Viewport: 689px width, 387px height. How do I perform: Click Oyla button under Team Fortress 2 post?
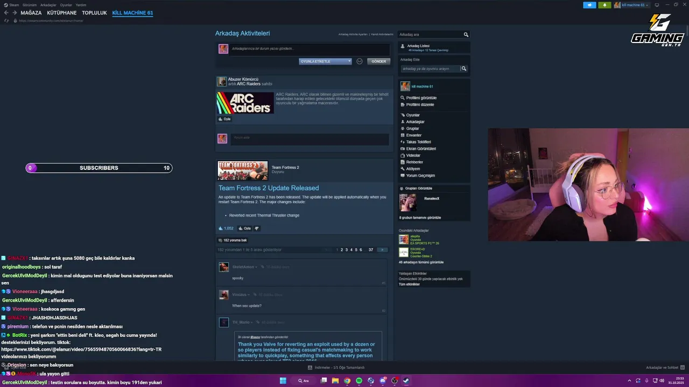click(244, 228)
